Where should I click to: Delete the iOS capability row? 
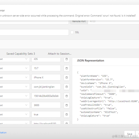[66, 60]
